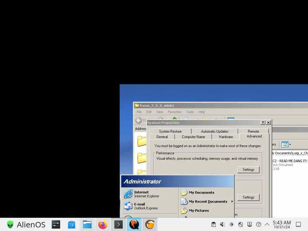Switch to the Computer Name tab
Image resolution: width=308 pixels, height=231 pixels.
tap(193, 137)
